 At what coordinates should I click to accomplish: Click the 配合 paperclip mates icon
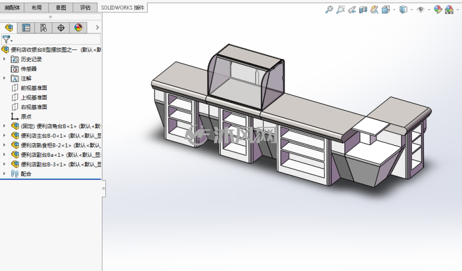pos(15,174)
